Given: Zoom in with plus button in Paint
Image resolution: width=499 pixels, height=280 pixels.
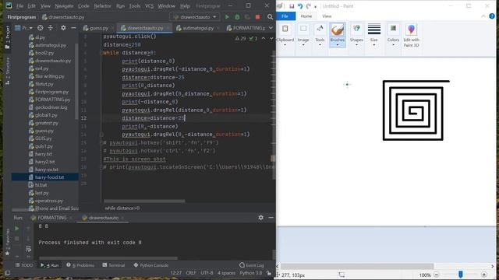Looking at the screenshot, I should [484, 275].
